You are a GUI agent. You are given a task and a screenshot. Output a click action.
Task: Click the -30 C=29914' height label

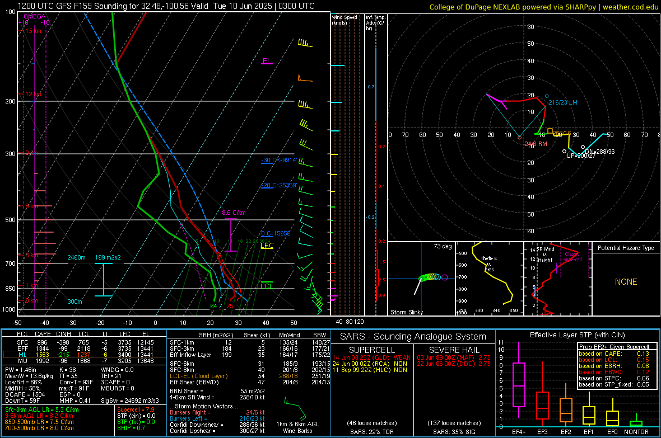279,161
